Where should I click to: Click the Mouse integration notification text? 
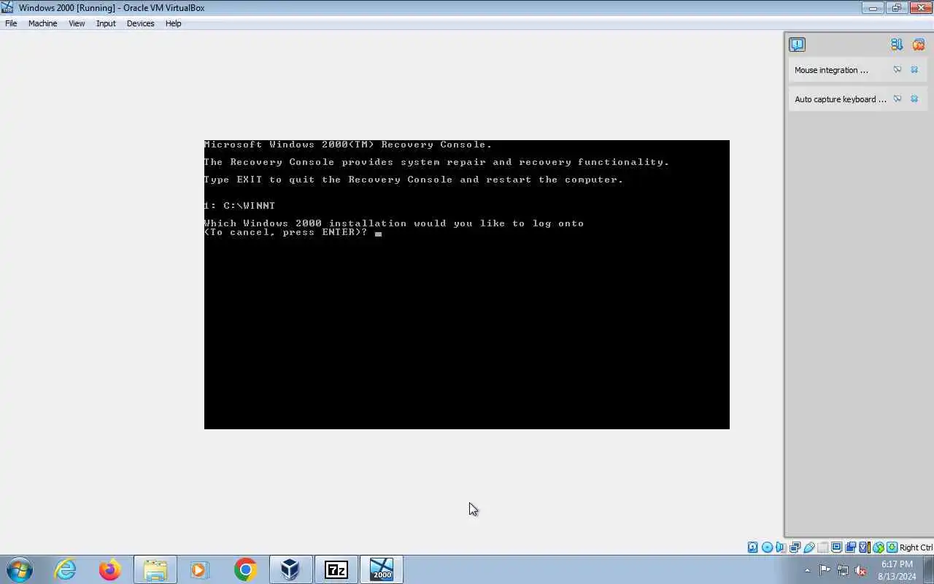(831, 70)
